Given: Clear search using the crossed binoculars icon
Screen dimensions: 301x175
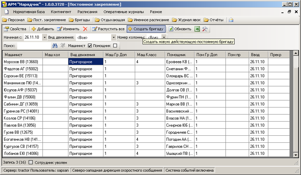Looking at the screenshot, I should point(63,45).
